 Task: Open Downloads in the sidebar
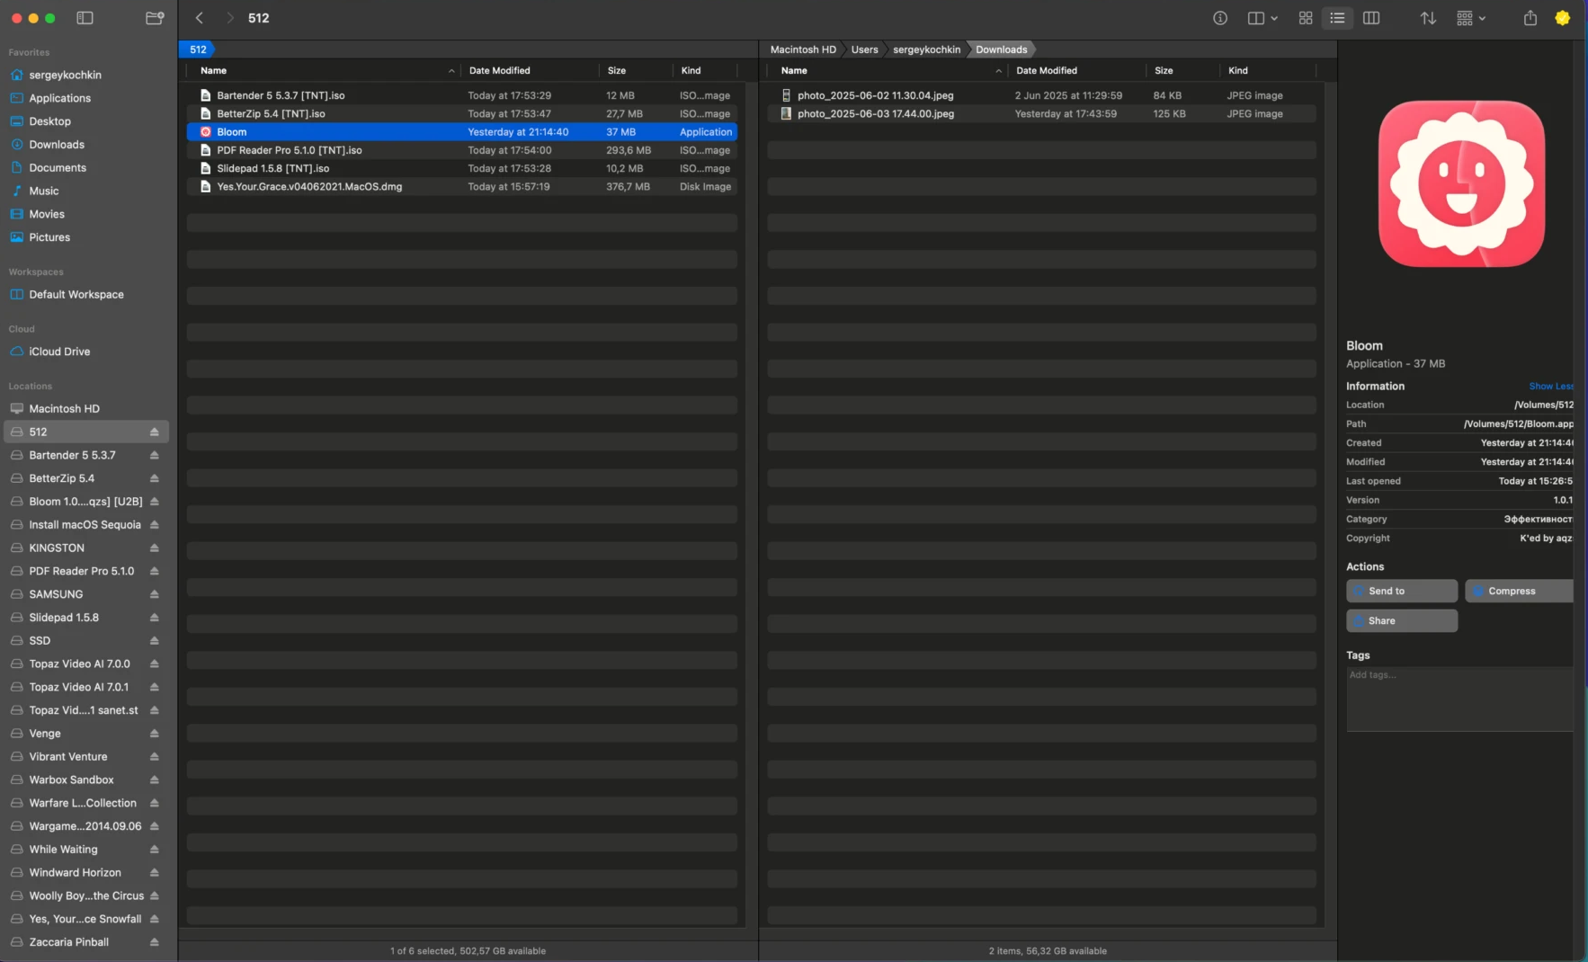pos(86,145)
